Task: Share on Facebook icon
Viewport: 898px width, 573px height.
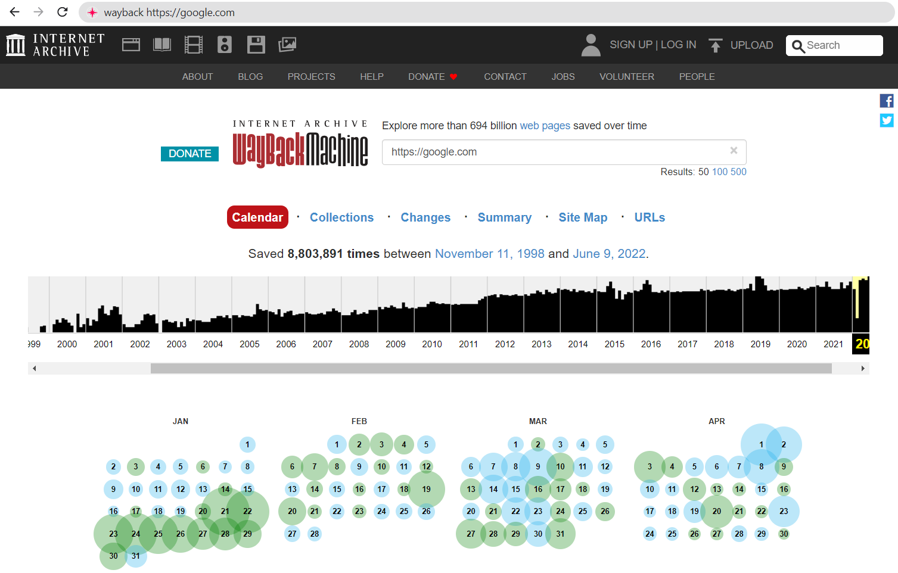Action: pyautogui.click(x=887, y=101)
